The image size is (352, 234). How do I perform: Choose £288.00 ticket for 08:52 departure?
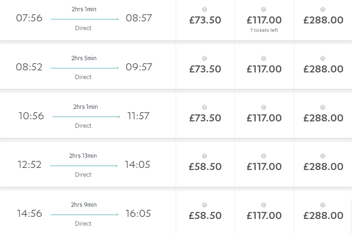click(323, 58)
